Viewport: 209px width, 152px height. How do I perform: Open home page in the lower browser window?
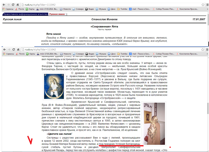18,50
